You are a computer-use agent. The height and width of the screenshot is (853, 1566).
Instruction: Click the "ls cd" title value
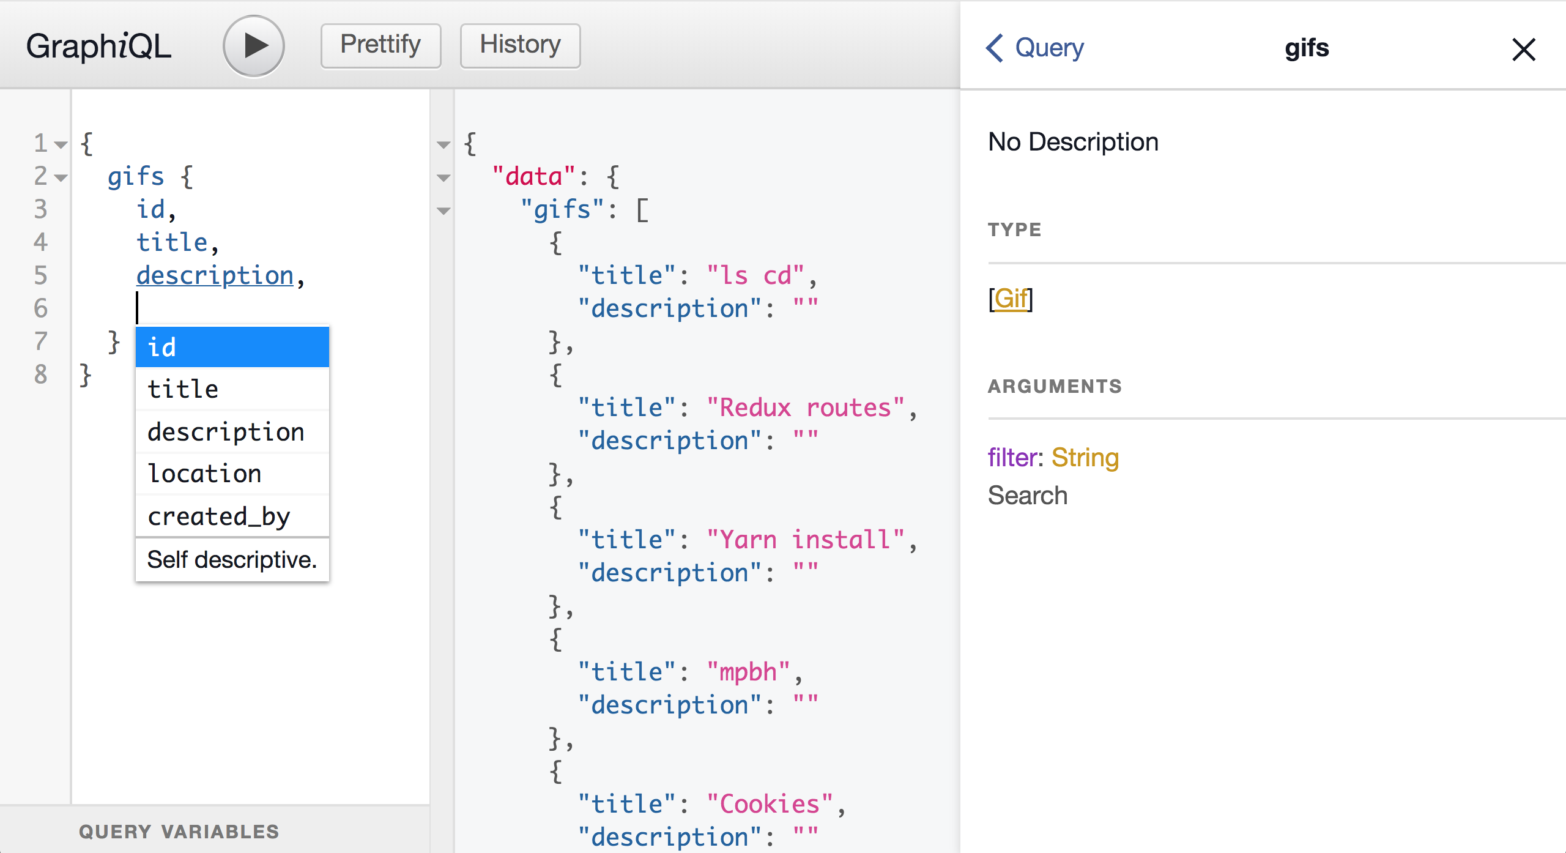click(755, 275)
